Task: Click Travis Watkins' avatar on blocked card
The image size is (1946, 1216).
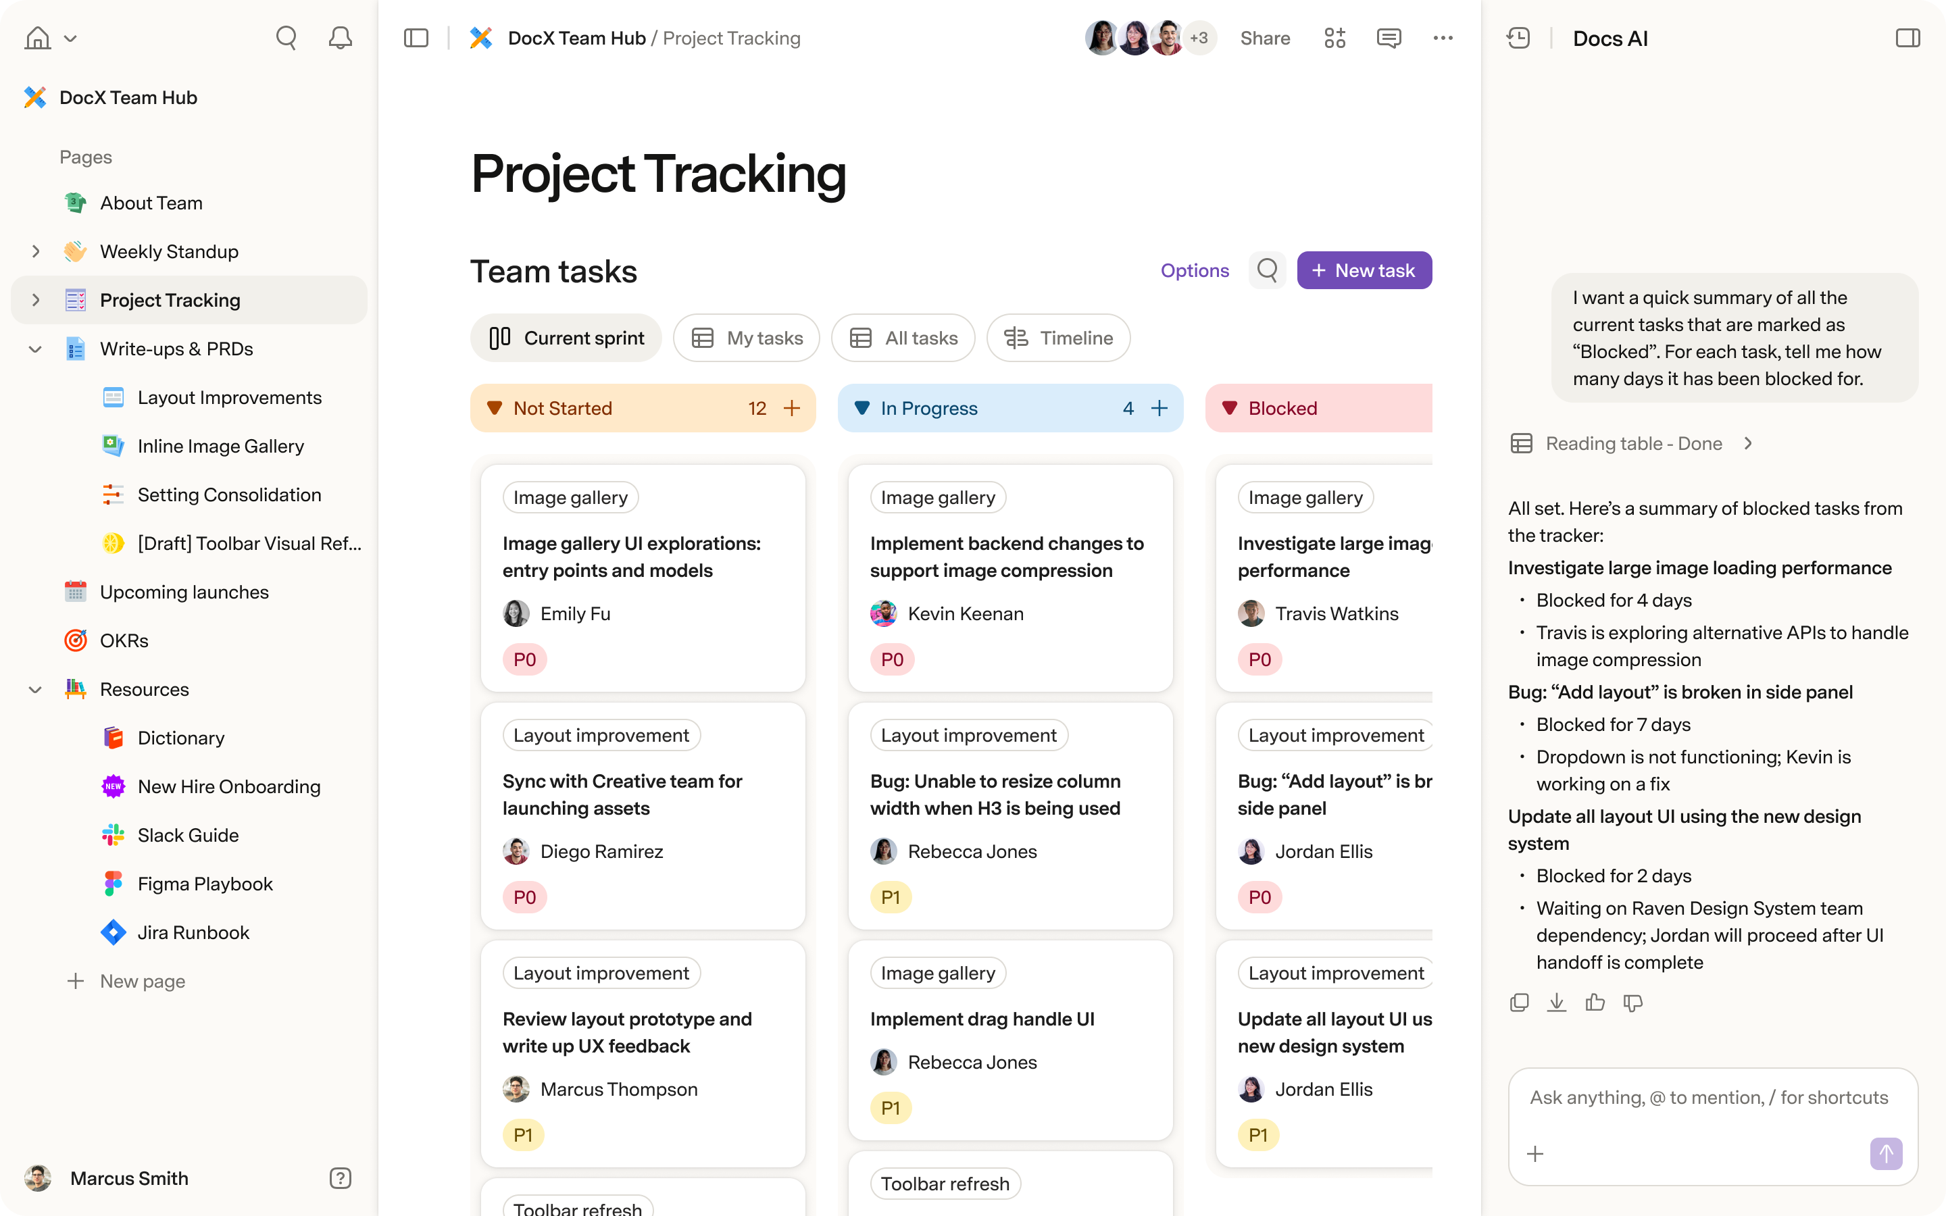Action: click(1251, 613)
